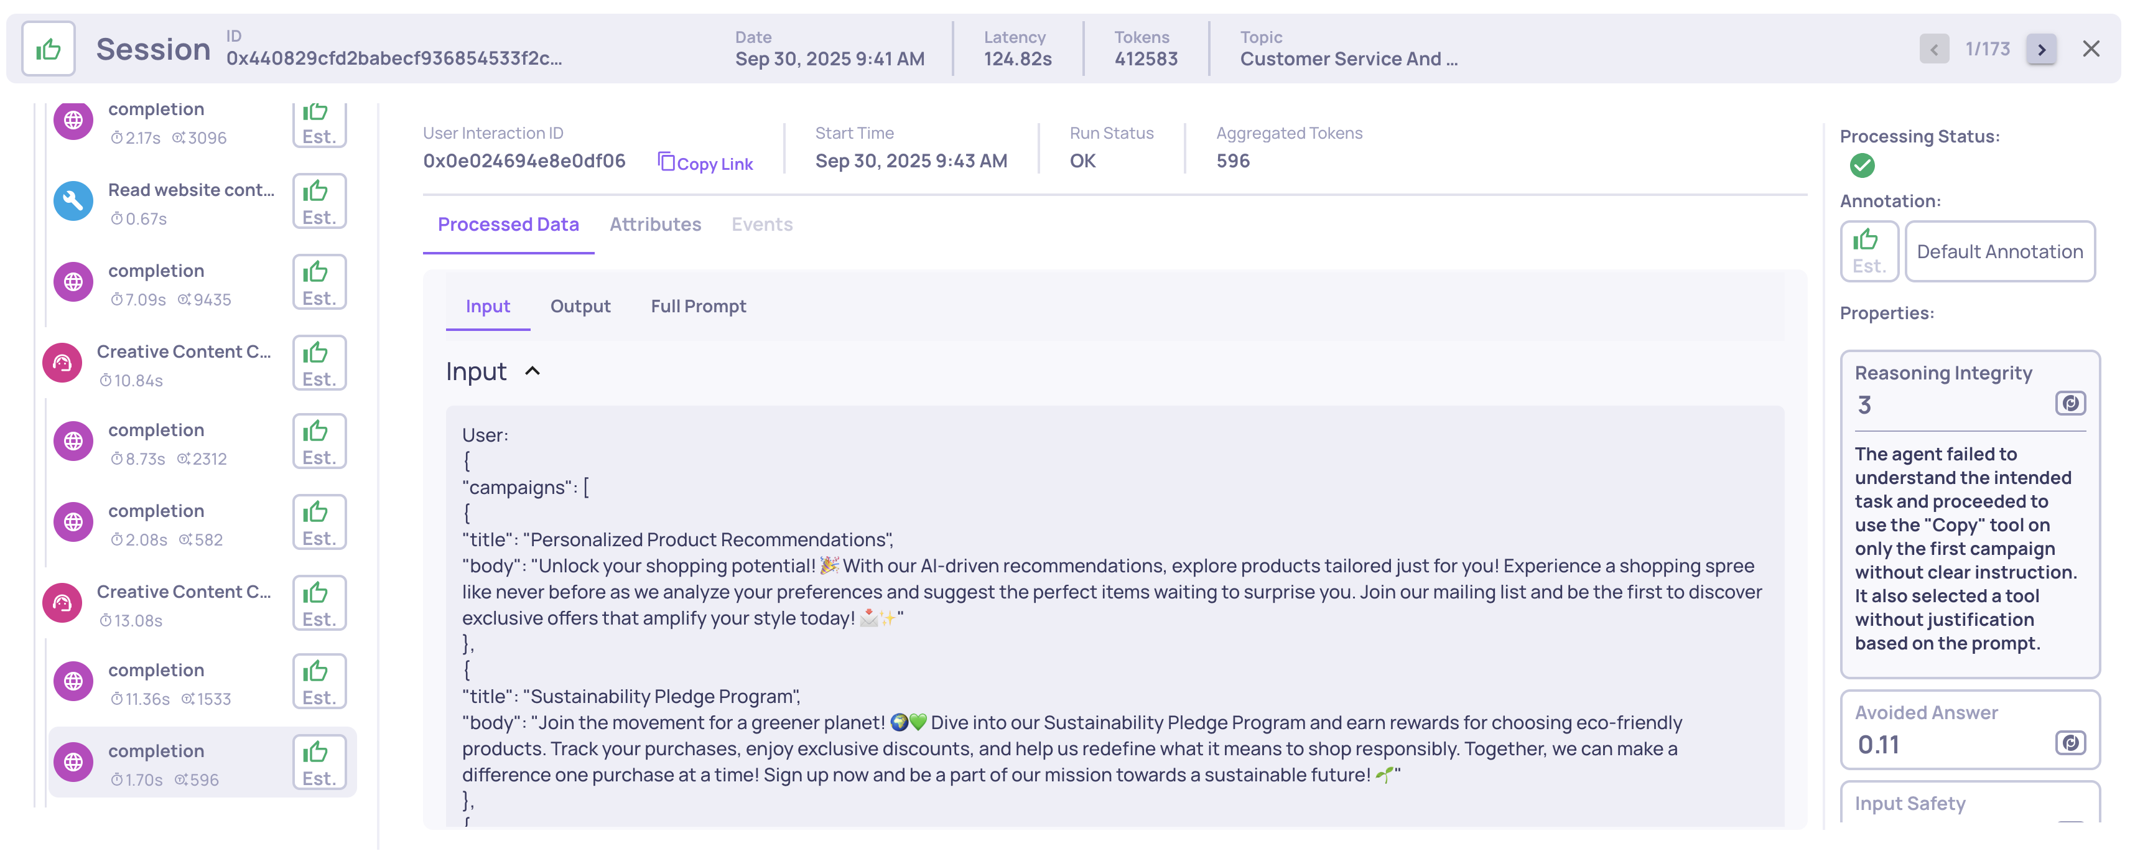Collapse the Input section using its chevron
2130x856 pixels.
point(532,371)
